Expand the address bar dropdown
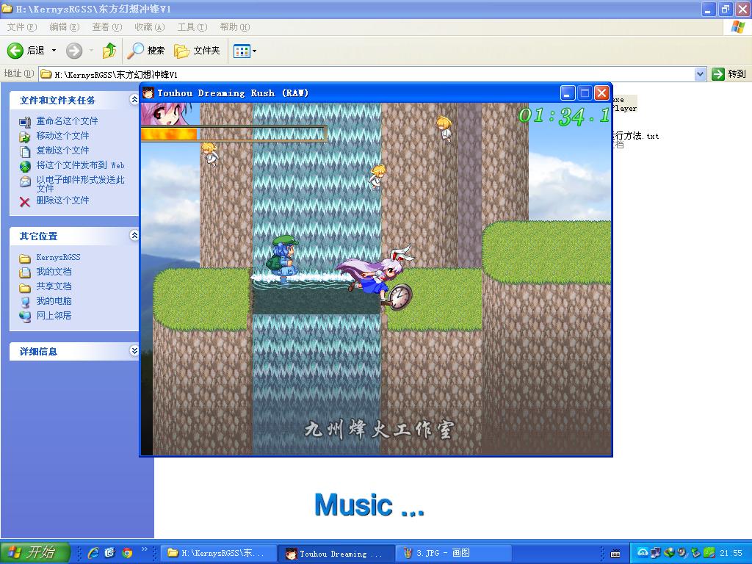The width and height of the screenshot is (752, 564). click(700, 74)
